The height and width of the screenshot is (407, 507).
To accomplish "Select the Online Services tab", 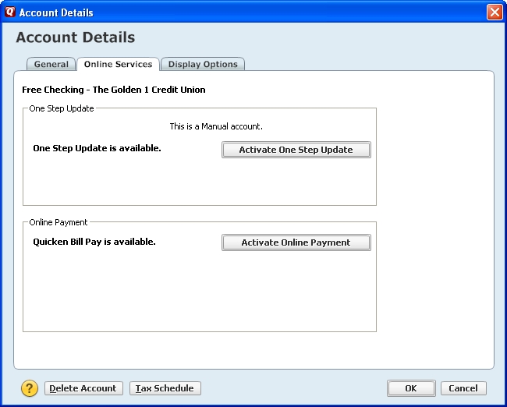I will tap(118, 64).
